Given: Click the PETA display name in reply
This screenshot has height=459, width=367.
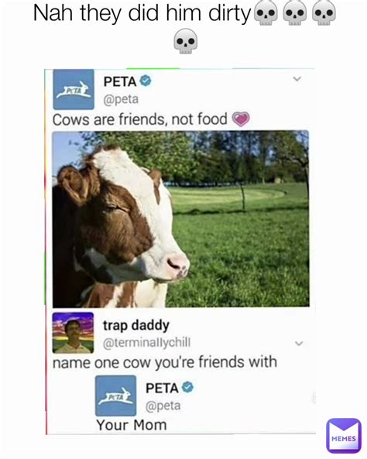Looking at the screenshot, I should (162, 388).
